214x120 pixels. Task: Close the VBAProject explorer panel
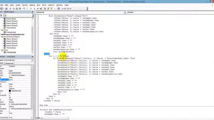32,12
